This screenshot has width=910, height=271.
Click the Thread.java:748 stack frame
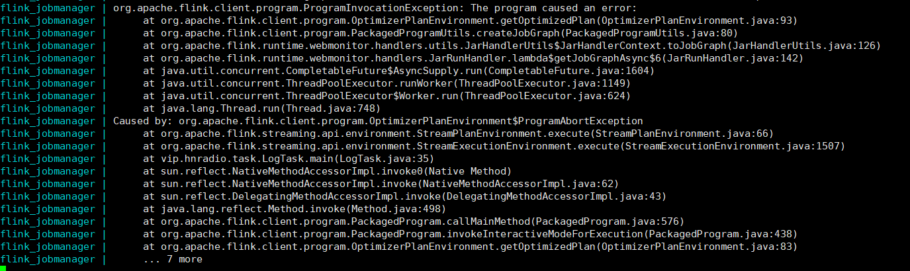click(x=261, y=108)
